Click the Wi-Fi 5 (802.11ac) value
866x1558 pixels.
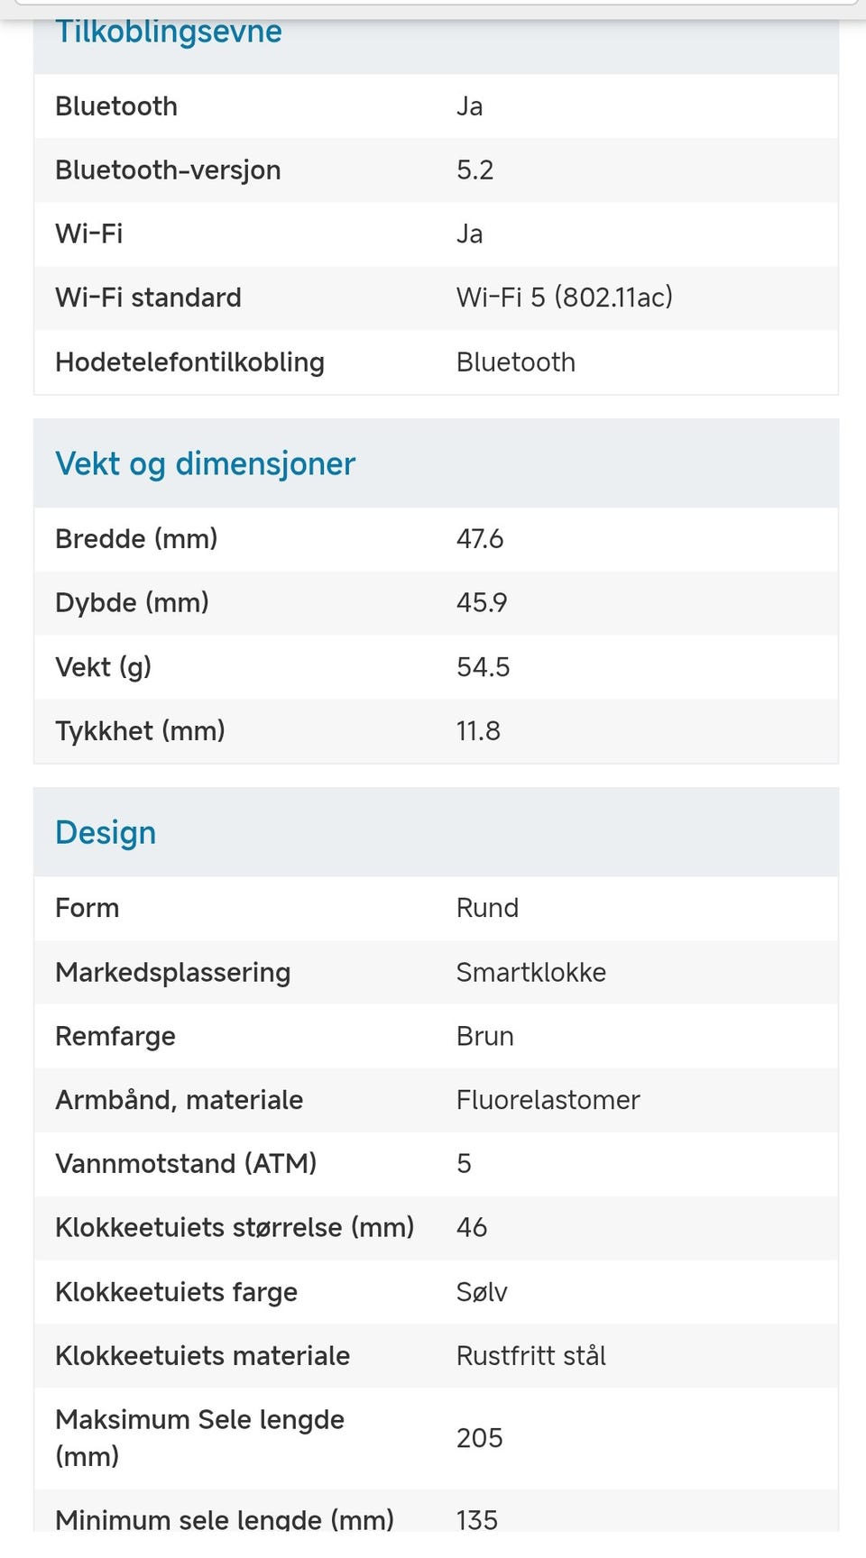pos(564,298)
